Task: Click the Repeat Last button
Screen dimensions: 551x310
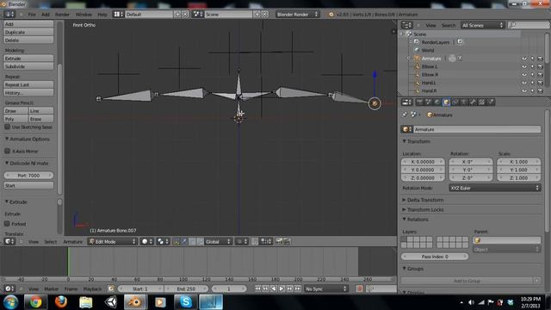Action: coord(28,84)
